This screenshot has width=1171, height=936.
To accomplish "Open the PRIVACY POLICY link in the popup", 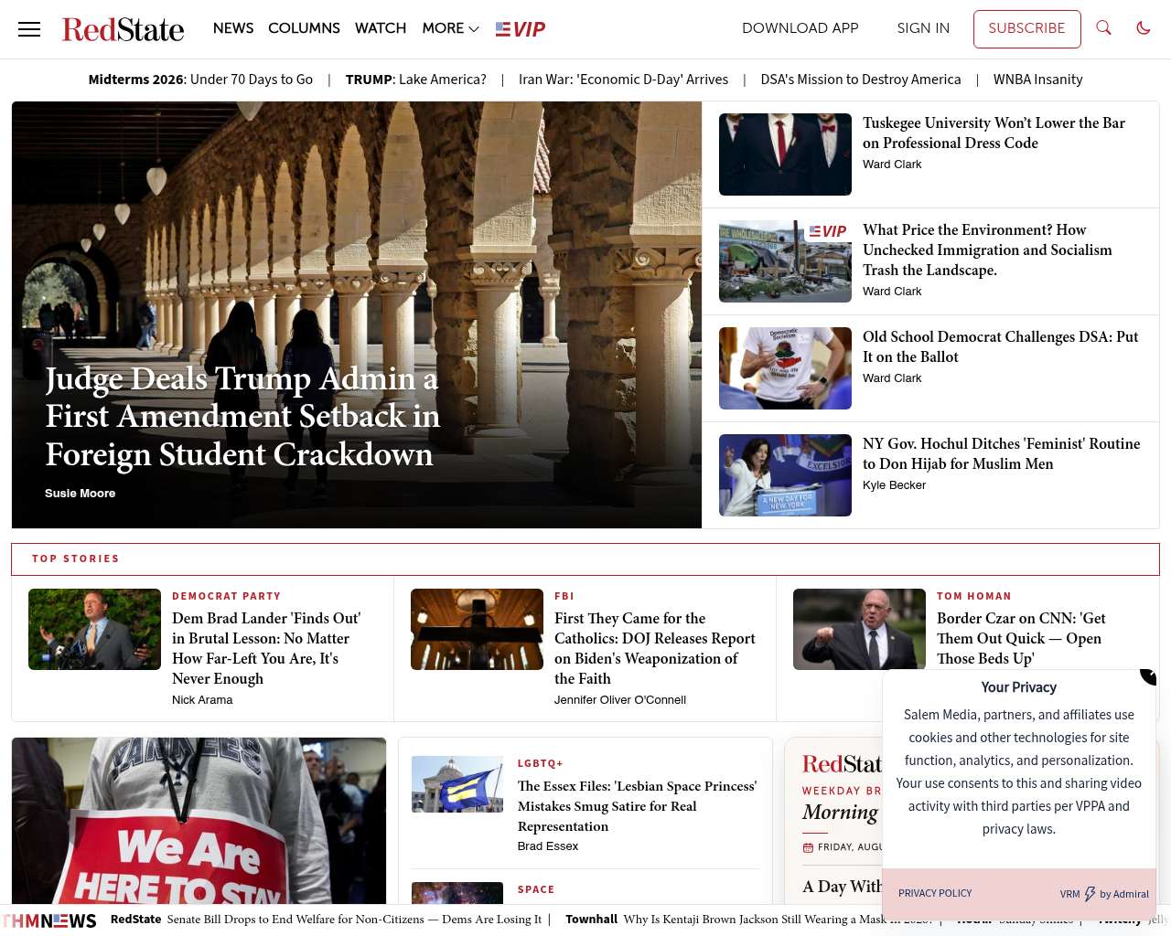I will point(935,893).
